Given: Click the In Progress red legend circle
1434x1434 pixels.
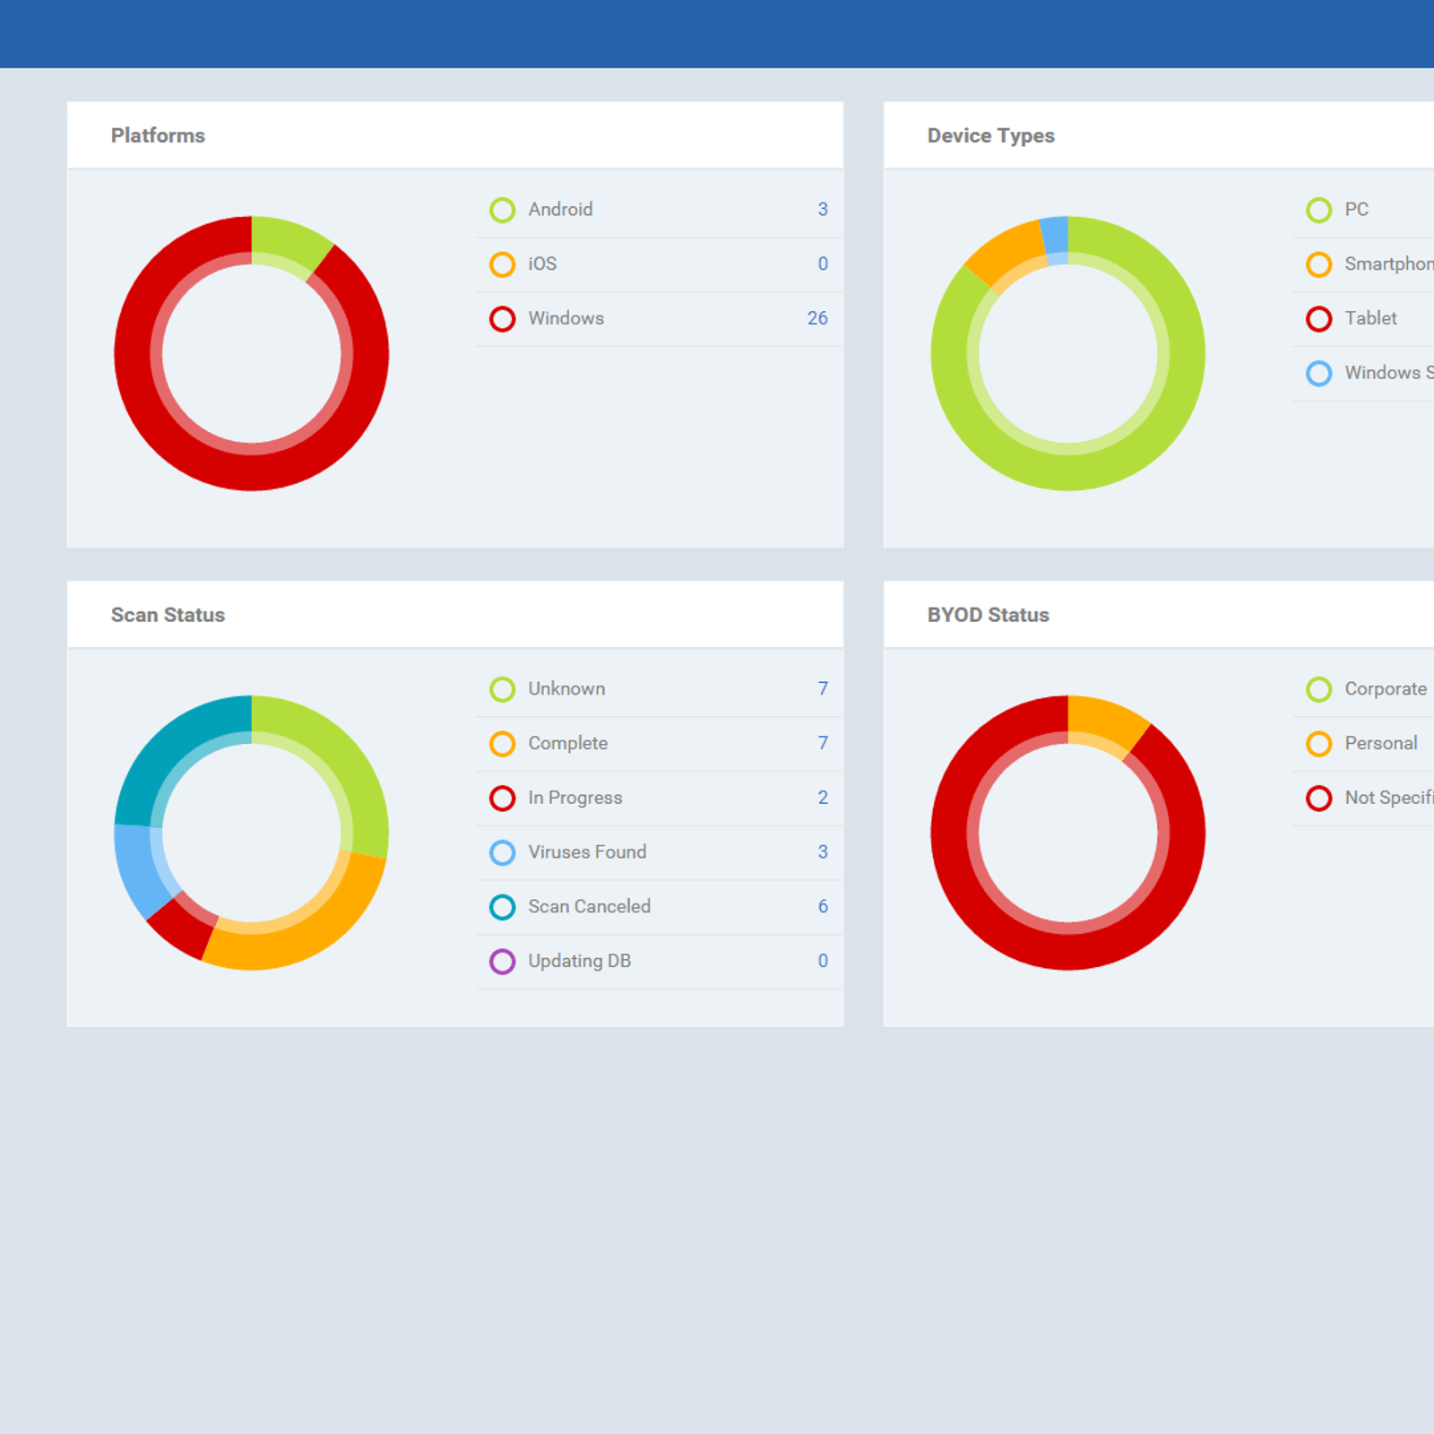Looking at the screenshot, I should tap(502, 799).
